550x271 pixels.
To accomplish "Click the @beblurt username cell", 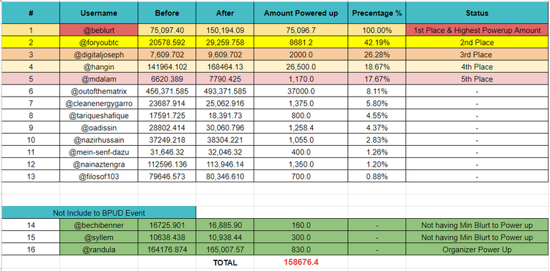I will (99, 31).
